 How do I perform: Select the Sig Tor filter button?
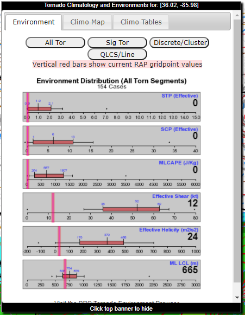point(117,43)
